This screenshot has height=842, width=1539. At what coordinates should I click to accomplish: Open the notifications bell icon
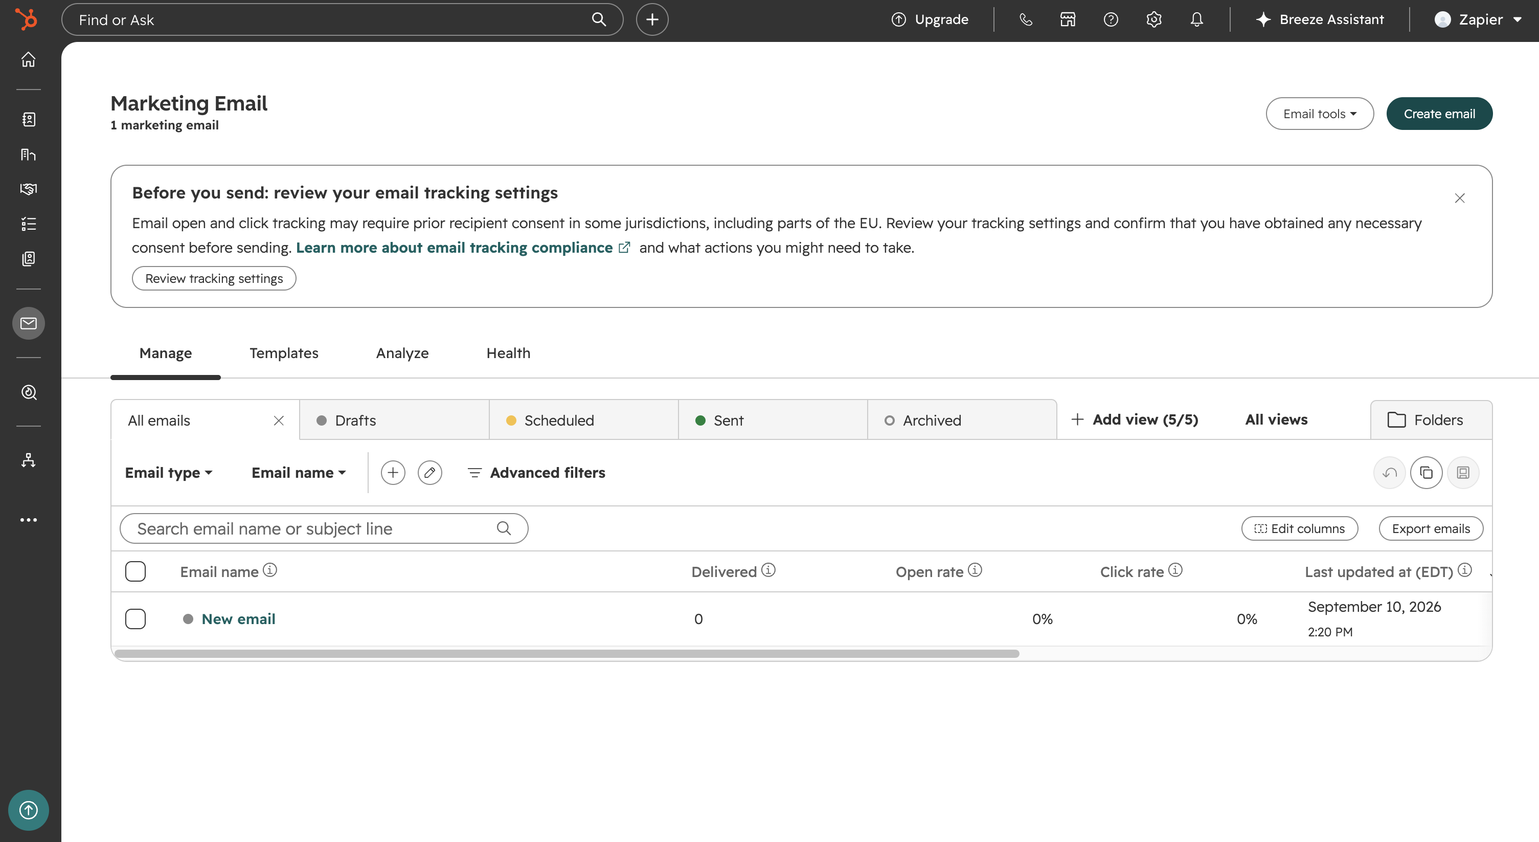(1196, 20)
